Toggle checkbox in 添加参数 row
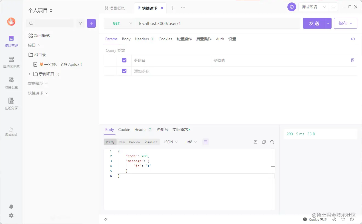 click(124, 71)
